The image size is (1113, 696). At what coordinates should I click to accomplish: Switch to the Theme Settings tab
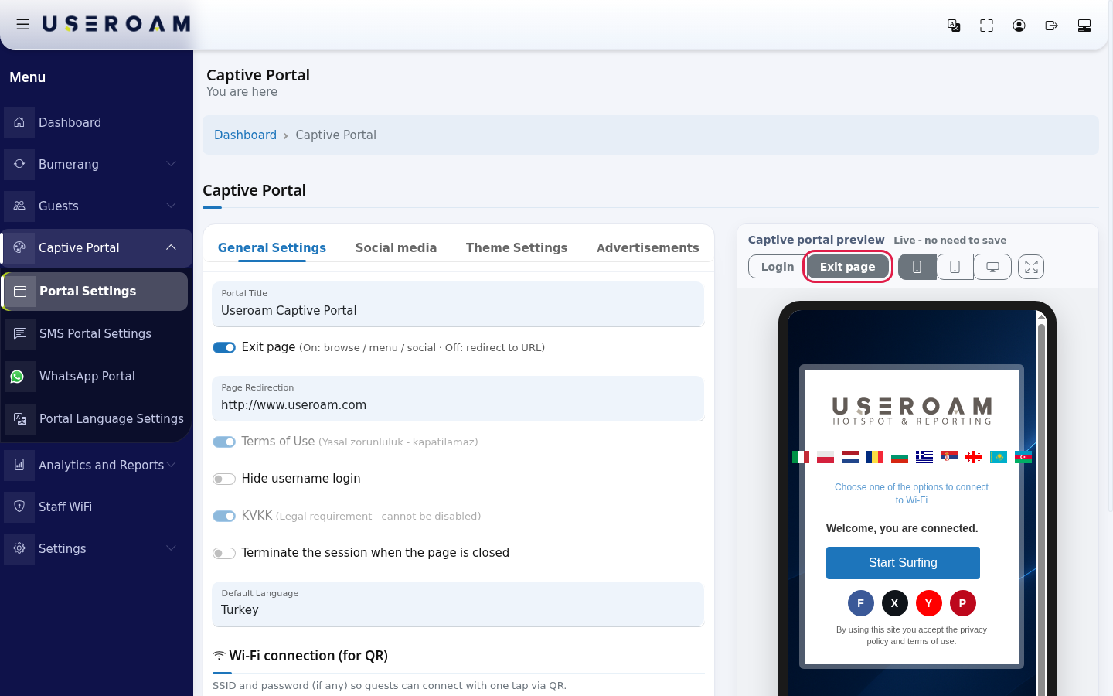(x=516, y=247)
